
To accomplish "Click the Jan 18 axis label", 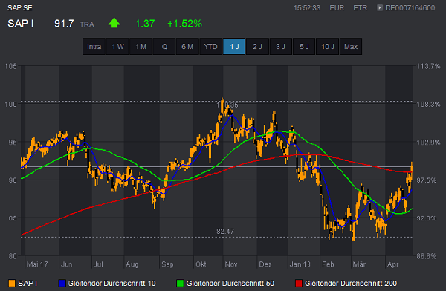I will (x=300, y=264).
